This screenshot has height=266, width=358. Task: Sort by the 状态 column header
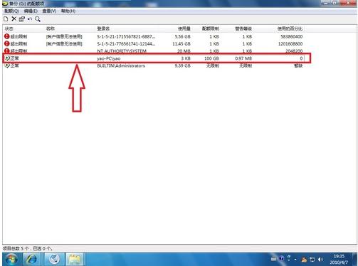pos(9,28)
